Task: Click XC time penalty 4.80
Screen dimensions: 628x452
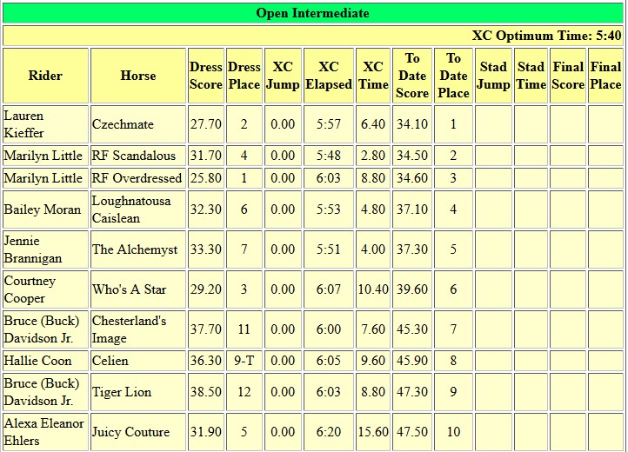Action: pos(373,209)
